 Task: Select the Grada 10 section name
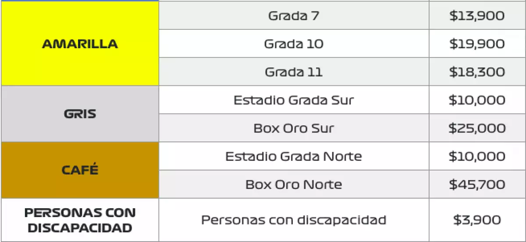[x=294, y=44]
